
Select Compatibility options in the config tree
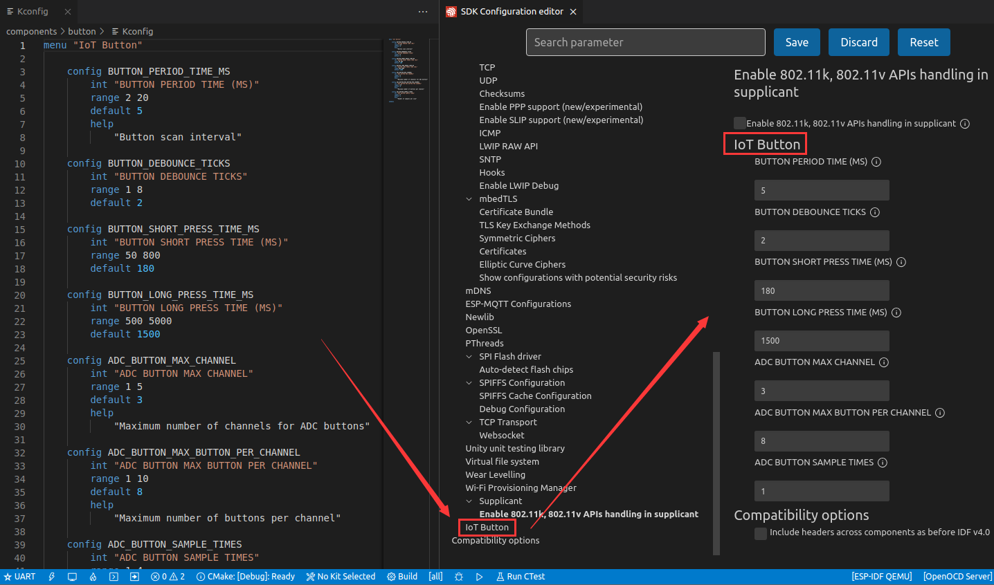pyautogui.click(x=496, y=541)
